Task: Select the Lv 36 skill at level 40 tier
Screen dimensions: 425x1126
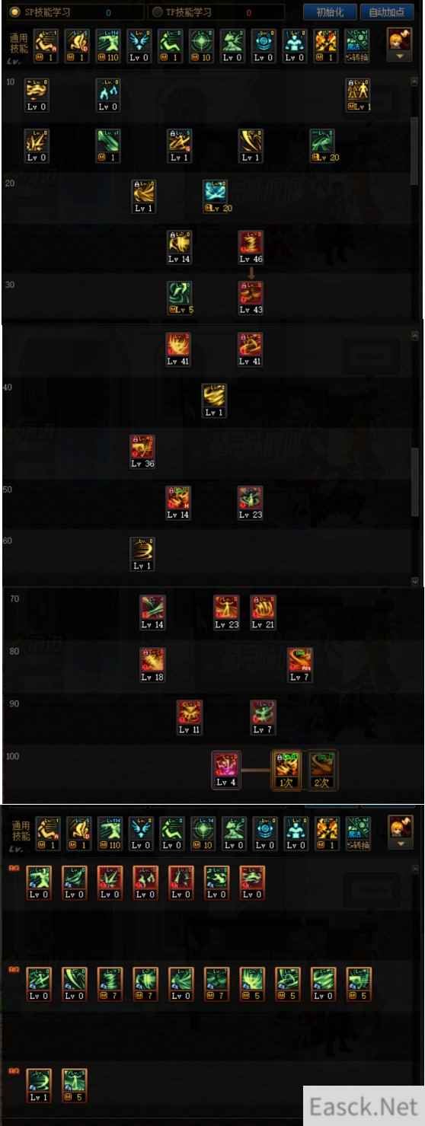Action: (x=142, y=451)
